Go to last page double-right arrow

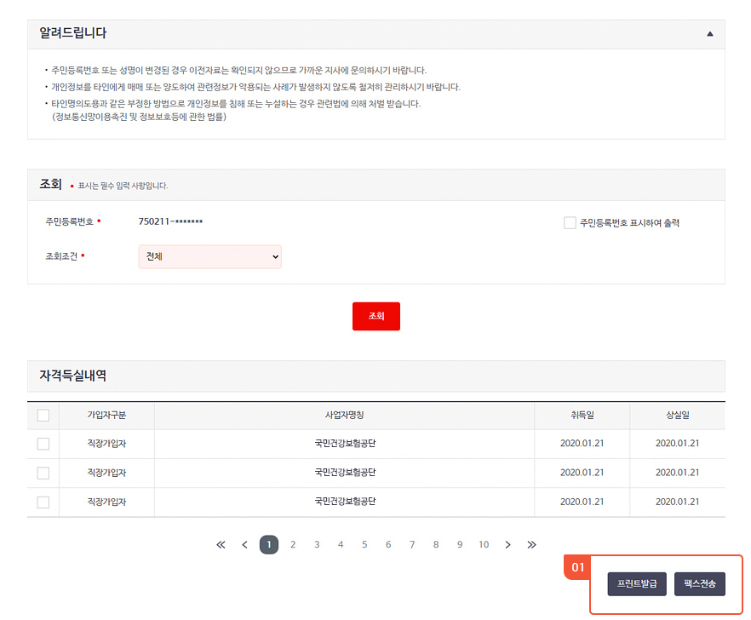click(531, 545)
